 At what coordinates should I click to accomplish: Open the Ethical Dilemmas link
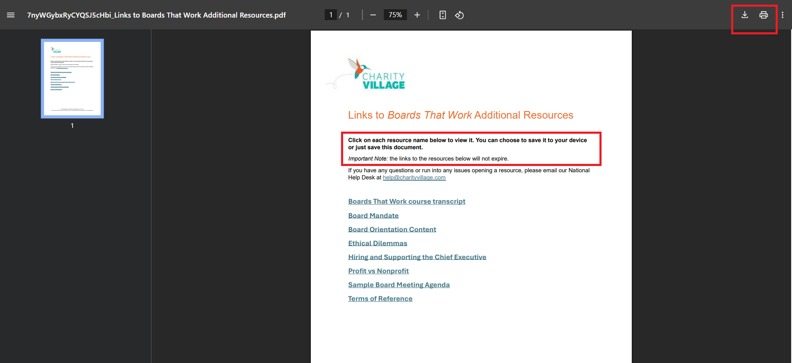click(x=378, y=243)
